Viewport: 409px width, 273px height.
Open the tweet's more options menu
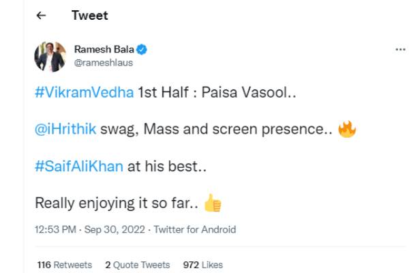point(401,51)
